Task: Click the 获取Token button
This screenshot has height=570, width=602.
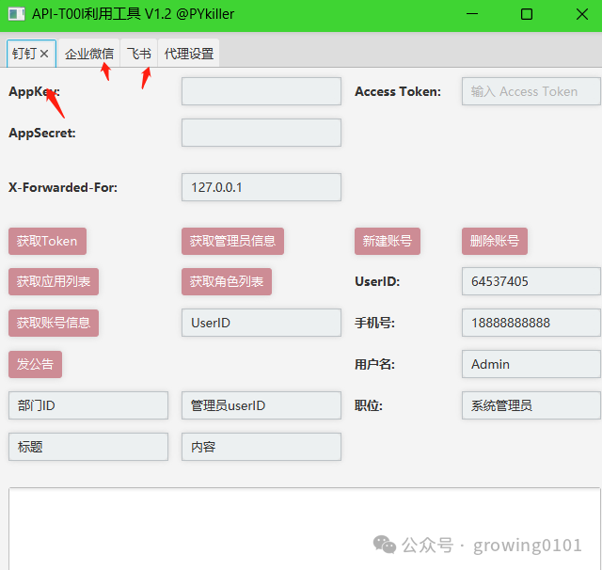Action: 47,241
